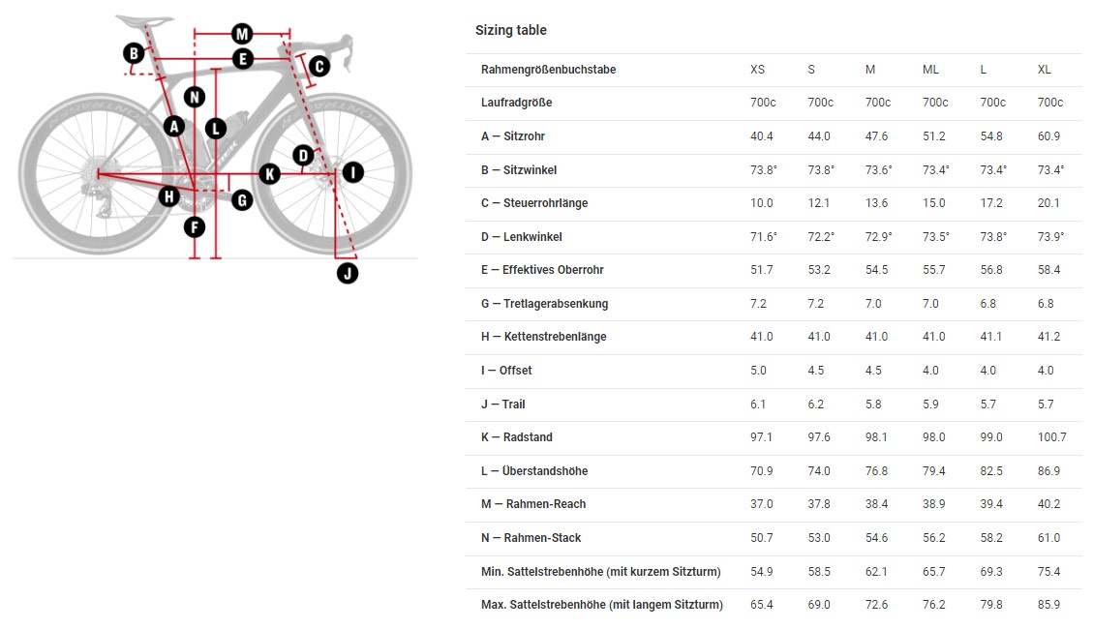This screenshot has height=629, width=1093.
Task: Click the L standover height marker
Action: tap(215, 128)
